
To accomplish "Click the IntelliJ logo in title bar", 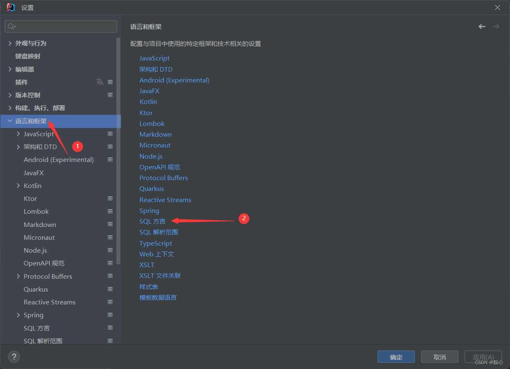I will tap(11, 7).
